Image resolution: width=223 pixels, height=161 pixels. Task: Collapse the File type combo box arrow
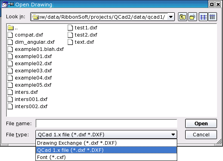click(173, 135)
